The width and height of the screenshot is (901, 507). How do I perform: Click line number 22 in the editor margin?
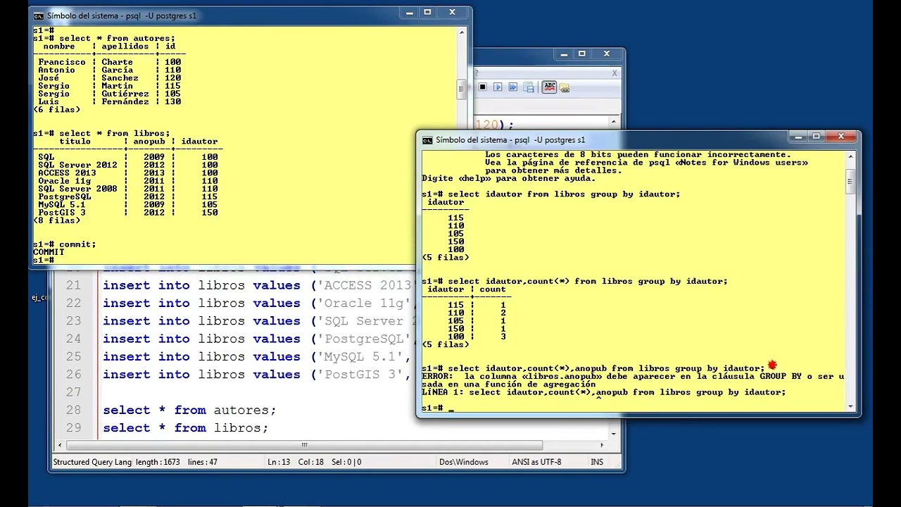pyautogui.click(x=73, y=303)
